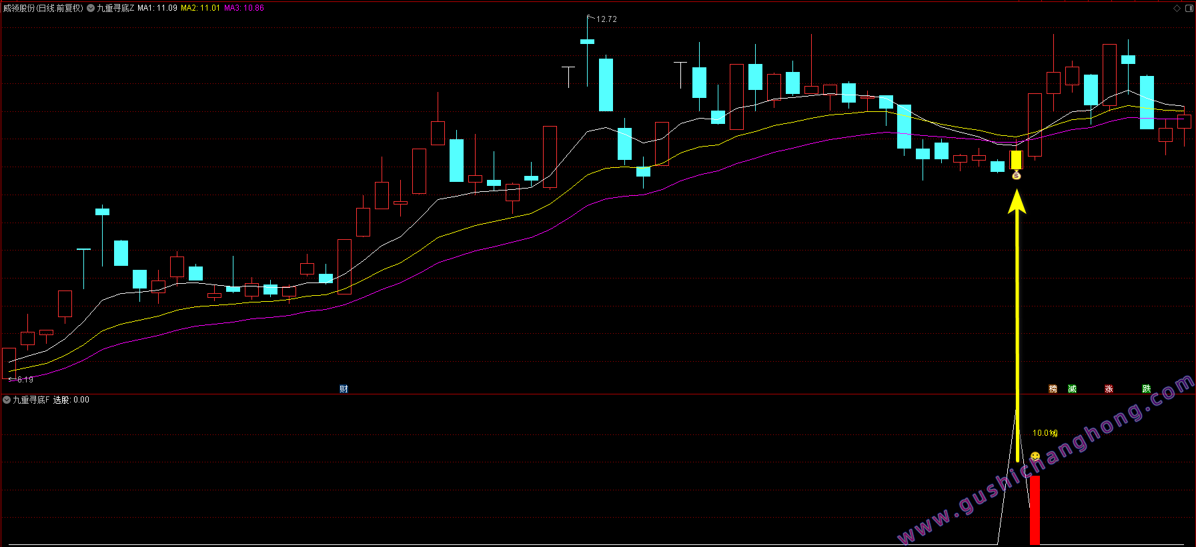Click the 选股: 0.00 value
Viewport: 1196px width, 547px height.
click(71, 400)
